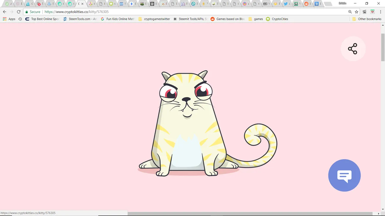The width and height of the screenshot is (385, 216).
Task: Open the SteemTools.com bookmark
Action: coord(80,19)
